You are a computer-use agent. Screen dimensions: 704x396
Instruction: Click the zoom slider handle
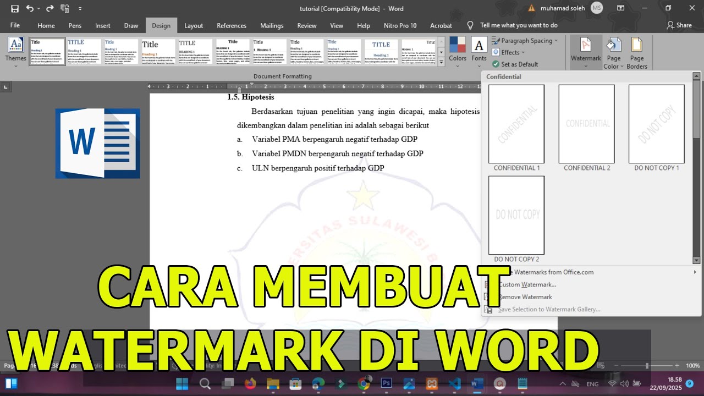tap(647, 366)
